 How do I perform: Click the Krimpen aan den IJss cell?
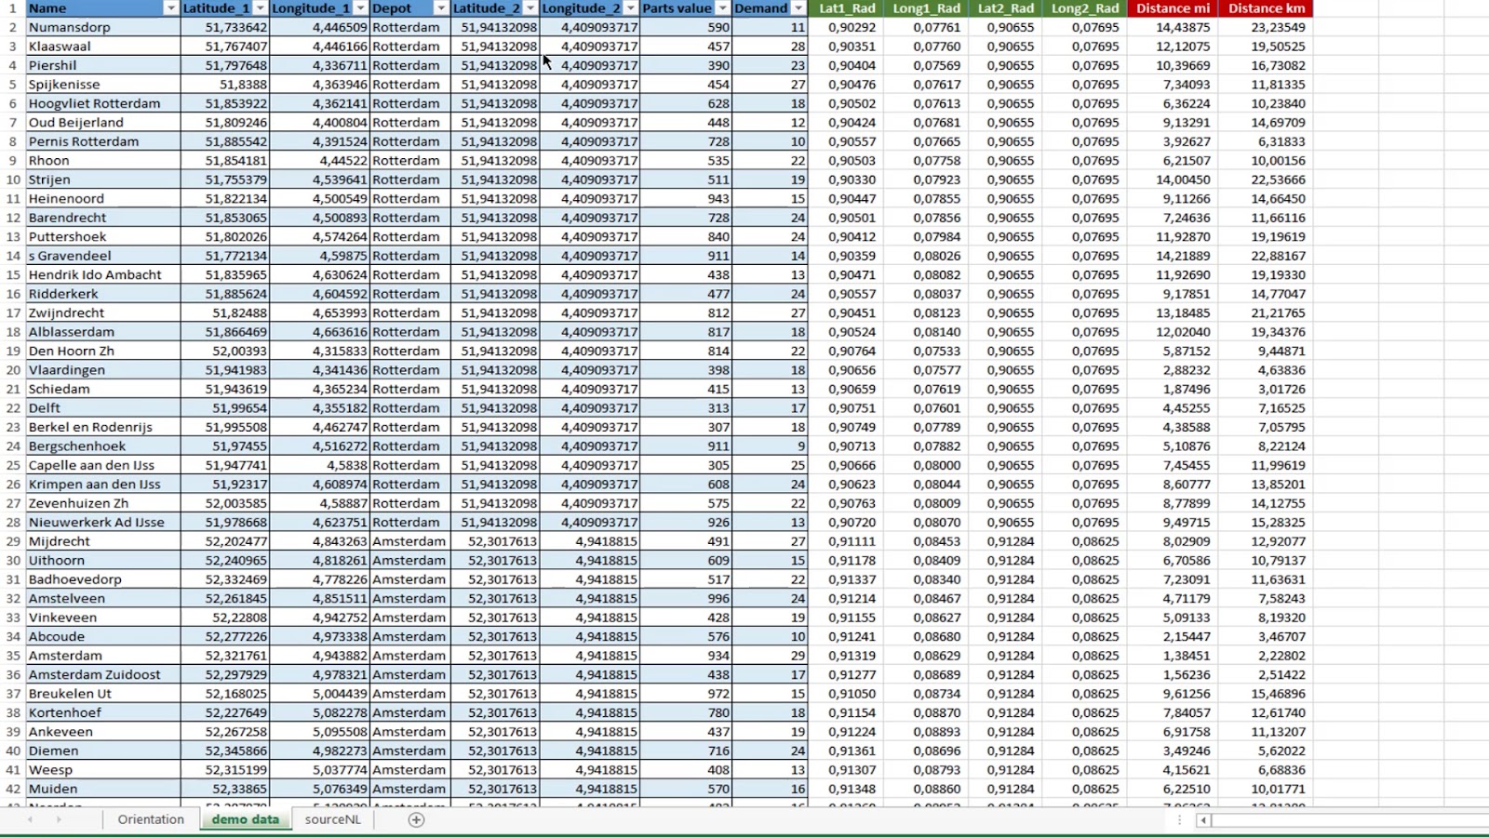click(103, 485)
